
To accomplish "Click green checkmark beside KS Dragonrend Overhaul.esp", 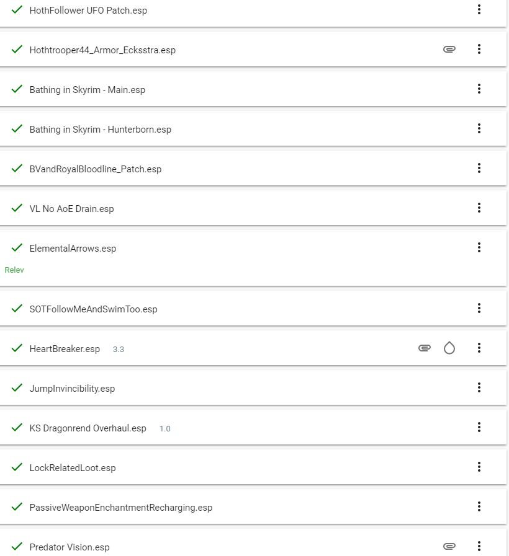I will click(x=17, y=428).
